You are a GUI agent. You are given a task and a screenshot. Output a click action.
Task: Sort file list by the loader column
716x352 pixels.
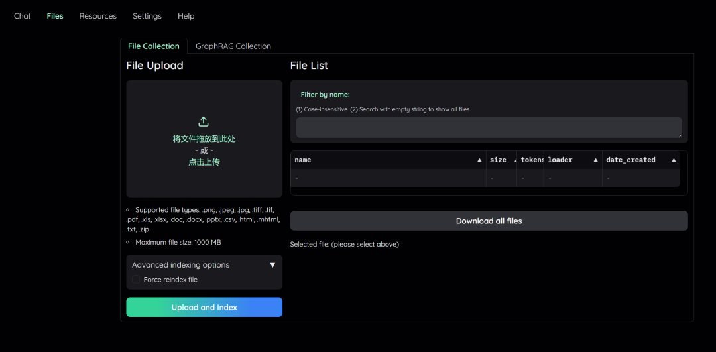coord(573,160)
